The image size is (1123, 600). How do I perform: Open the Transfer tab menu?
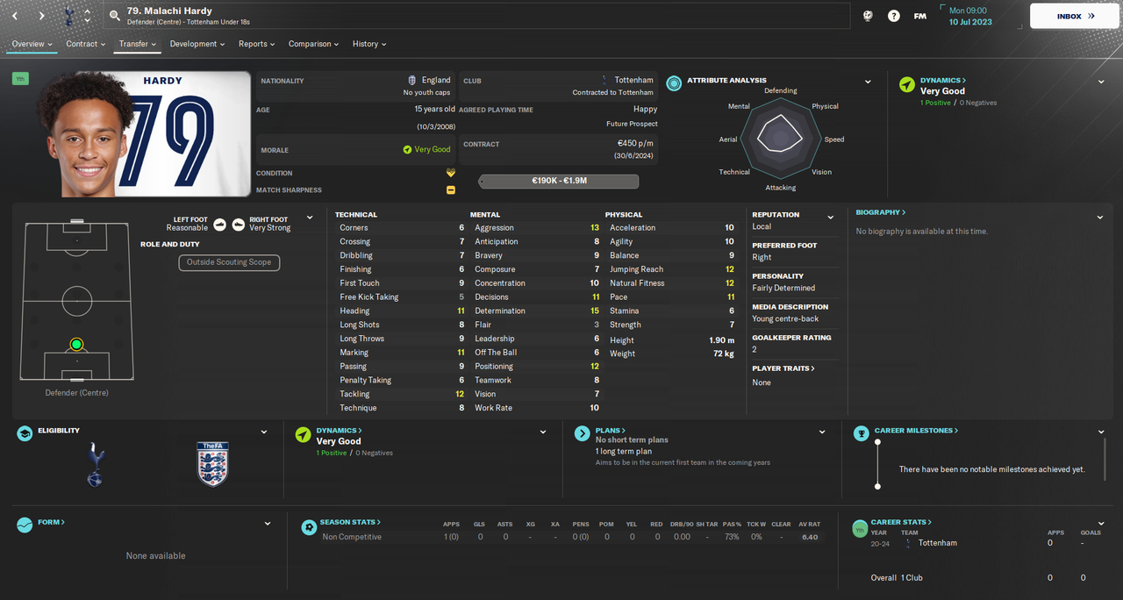point(138,44)
